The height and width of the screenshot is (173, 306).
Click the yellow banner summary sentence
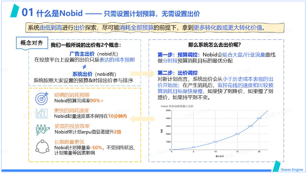pyautogui.click(x=146, y=28)
